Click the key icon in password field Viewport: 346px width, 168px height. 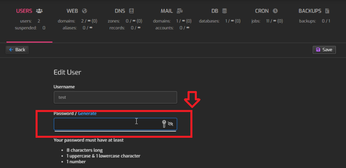[x=165, y=124]
